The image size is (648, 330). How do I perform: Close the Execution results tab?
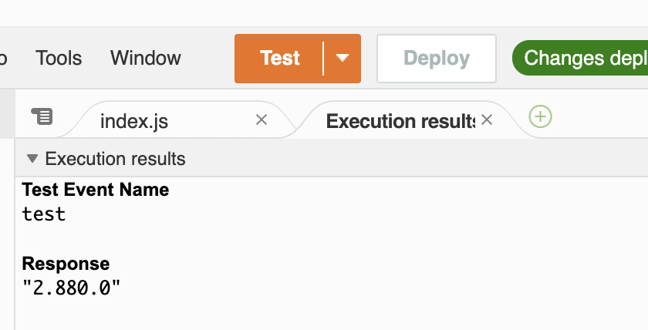click(x=487, y=120)
